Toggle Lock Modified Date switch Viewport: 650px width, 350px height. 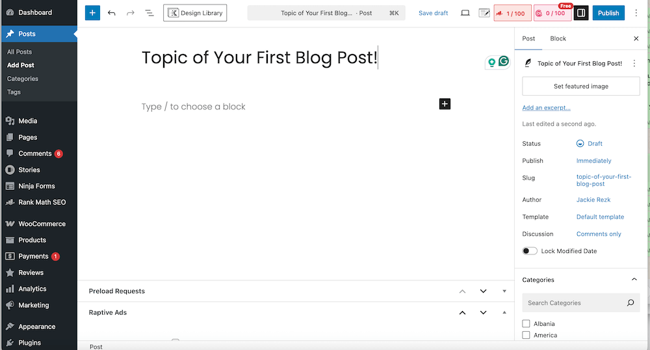click(529, 251)
